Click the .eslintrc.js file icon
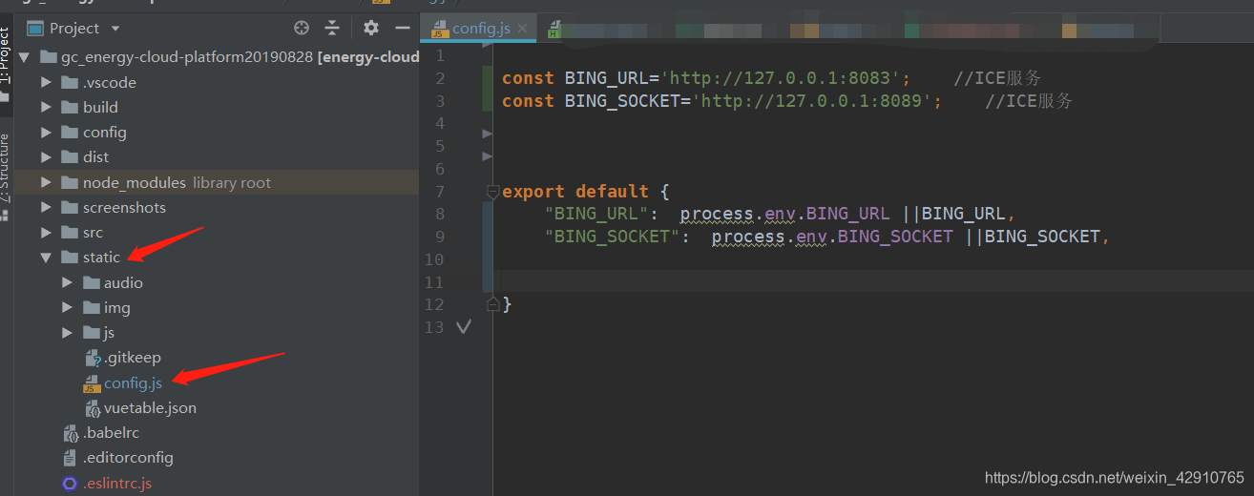The height and width of the screenshot is (496, 1254). 70,484
